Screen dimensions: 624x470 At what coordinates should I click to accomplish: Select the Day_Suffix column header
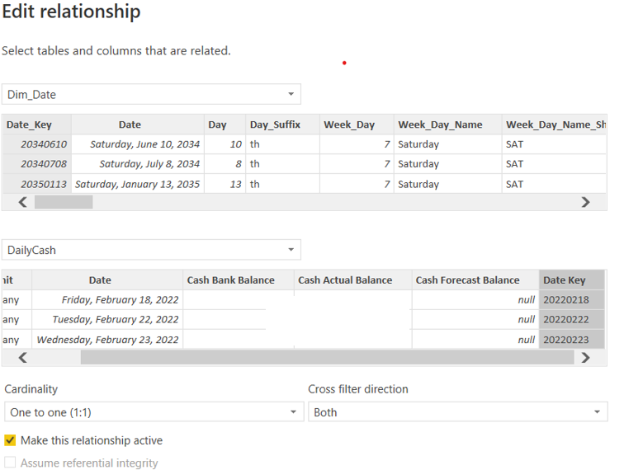282,125
